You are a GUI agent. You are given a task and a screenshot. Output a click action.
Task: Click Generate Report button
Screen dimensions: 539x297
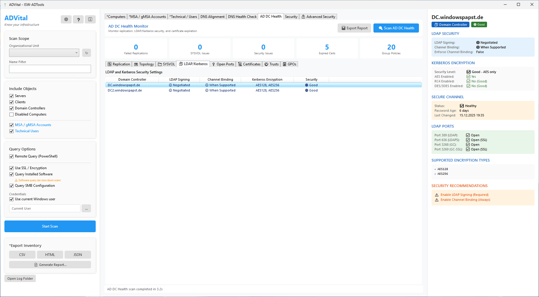pos(50,265)
